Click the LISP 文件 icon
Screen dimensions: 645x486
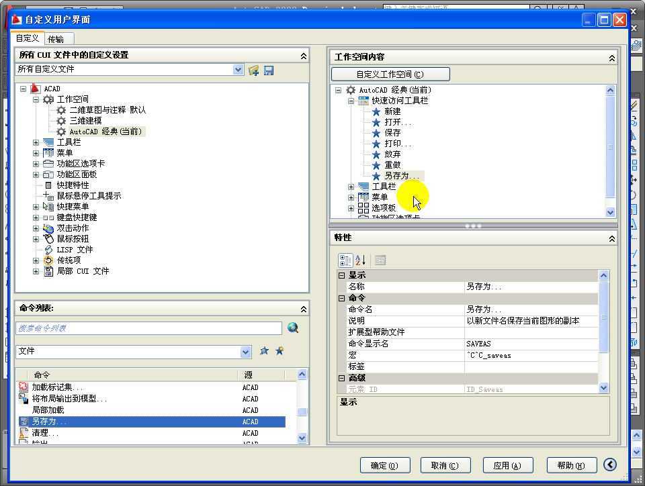click(48, 249)
